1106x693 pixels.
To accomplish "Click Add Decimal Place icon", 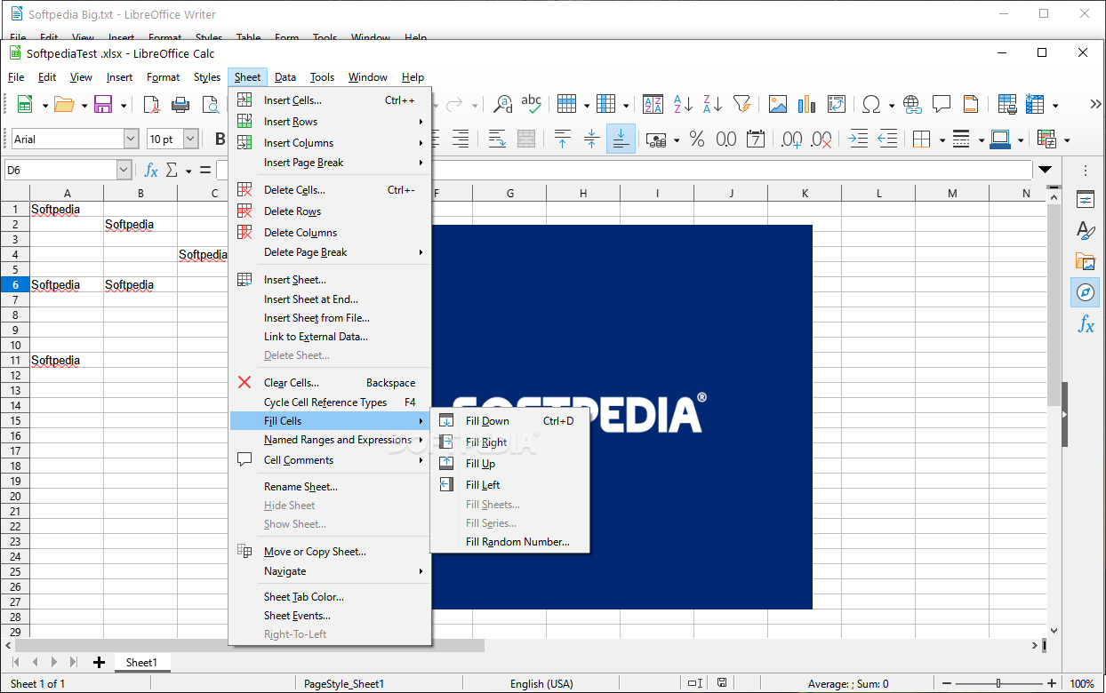I will [791, 139].
